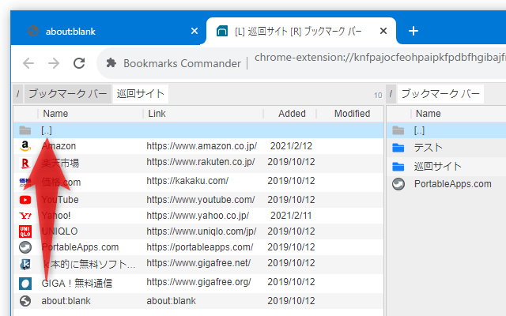506x316 pixels.
Task: Click the chrome-extension URL in the address bar
Action: coord(379,58)
